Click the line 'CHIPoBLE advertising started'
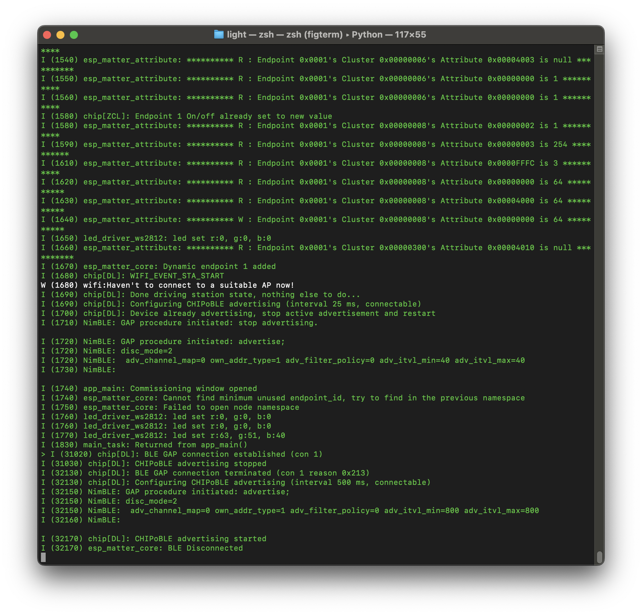Image resolution: width=642 pixels, height=615 pixels. [153, 539]
